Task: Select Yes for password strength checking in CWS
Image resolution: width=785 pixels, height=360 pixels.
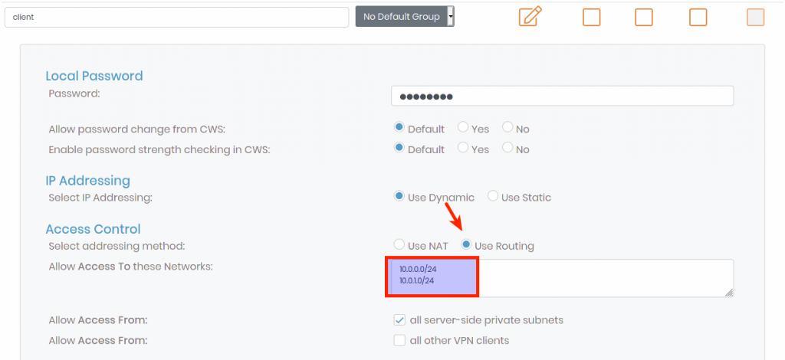Action: pyautogui.click(x=463, y=149)
